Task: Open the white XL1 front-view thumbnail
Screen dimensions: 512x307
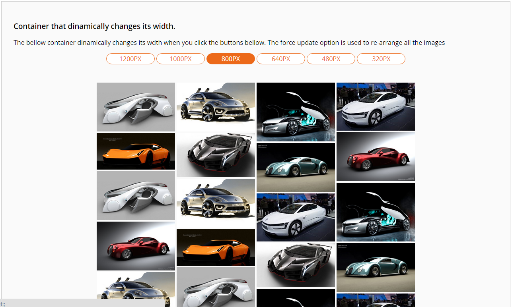Action: (296, 217)
